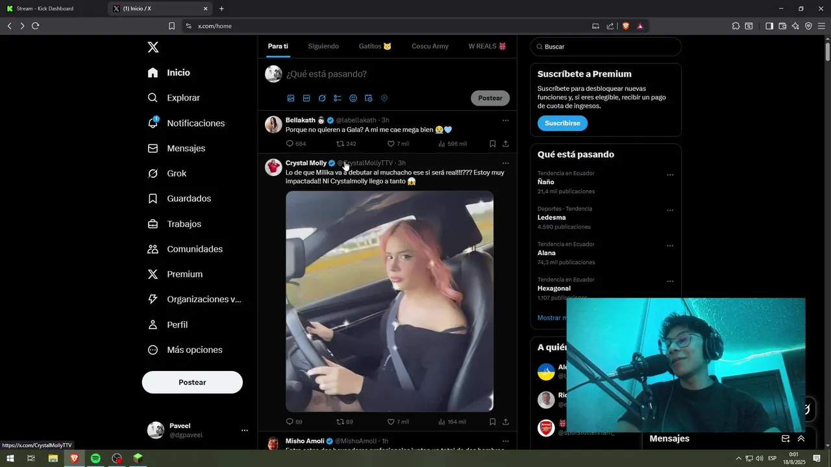The width and height of the screenshot is (831, 467).
Task: Open more options for Alana trend
Action: click(x=670, y=246)
